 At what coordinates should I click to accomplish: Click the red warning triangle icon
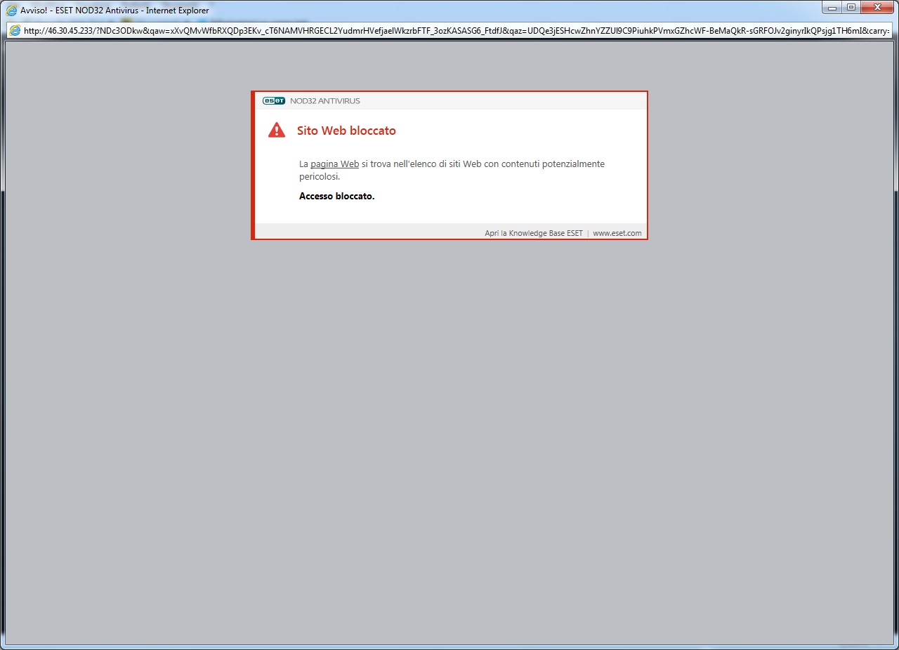277,130
